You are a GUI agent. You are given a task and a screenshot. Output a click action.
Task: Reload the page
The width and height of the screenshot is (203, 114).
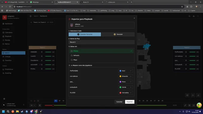point(10,7)
